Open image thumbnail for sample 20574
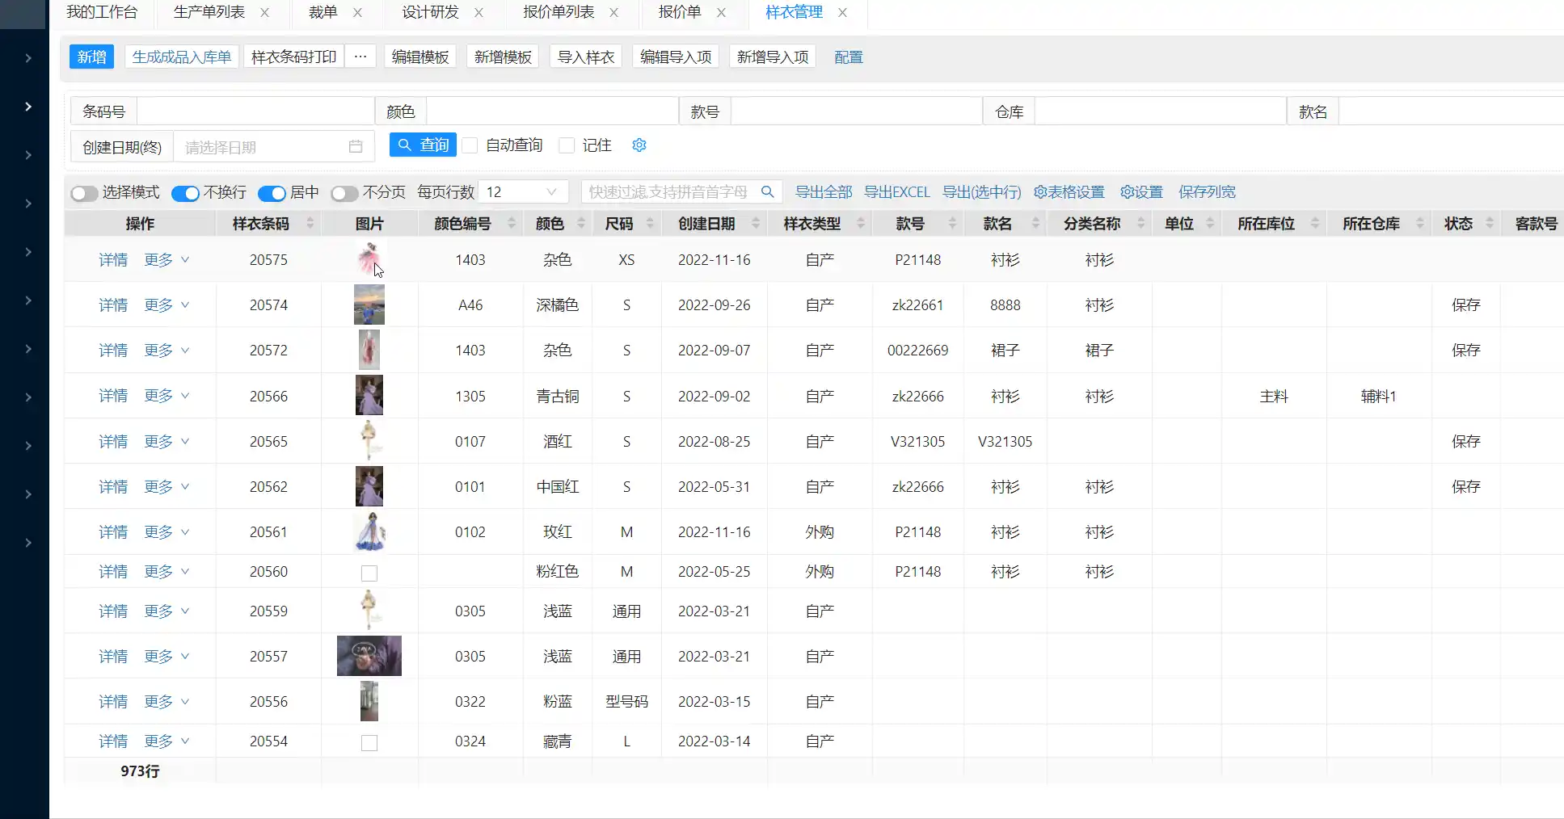Viewport: 1564px width, 819px height. coord(369,304)
